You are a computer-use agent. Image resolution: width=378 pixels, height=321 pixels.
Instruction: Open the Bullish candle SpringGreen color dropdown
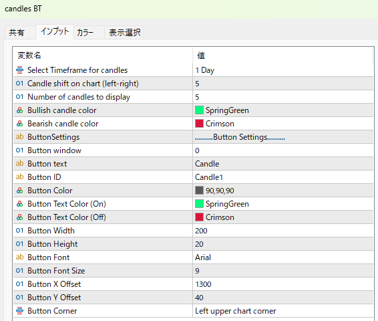283,110
